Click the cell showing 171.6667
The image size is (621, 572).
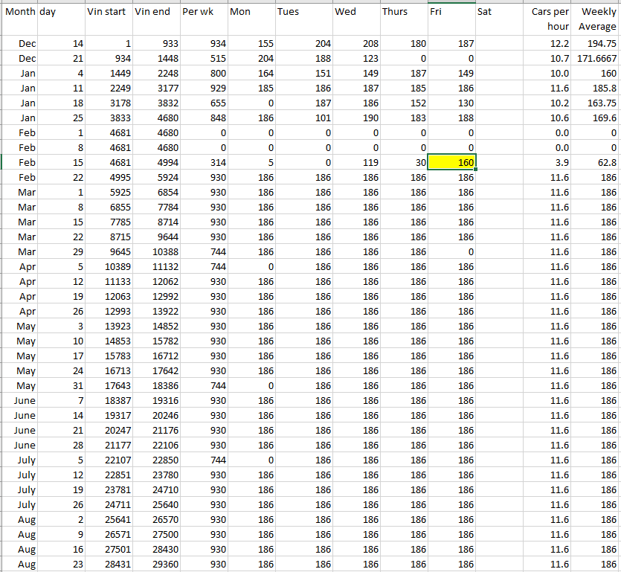click(596, 58)
